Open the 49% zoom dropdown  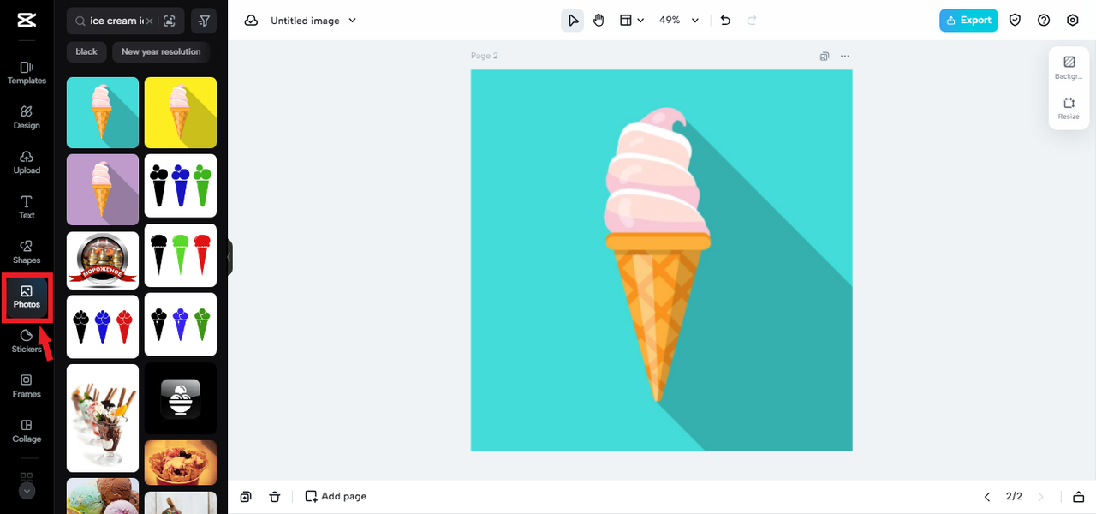point(679,21)
